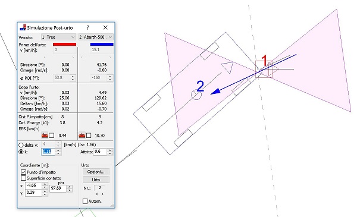Decrease x coordinate with down stepper
Viewport: 357px width, 217px height.
45,187
